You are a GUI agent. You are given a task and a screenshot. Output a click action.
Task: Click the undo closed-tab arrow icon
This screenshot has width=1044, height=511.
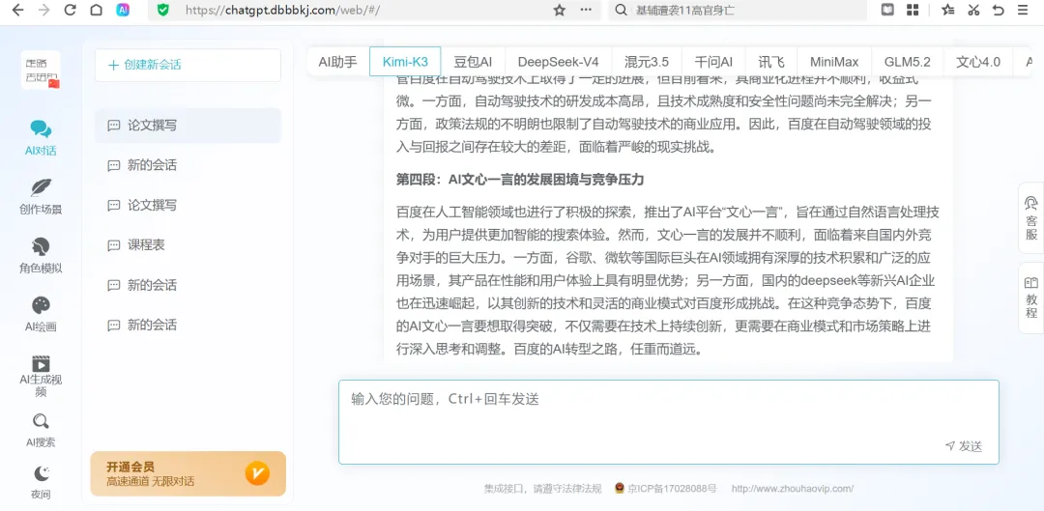tap(998, 10)
